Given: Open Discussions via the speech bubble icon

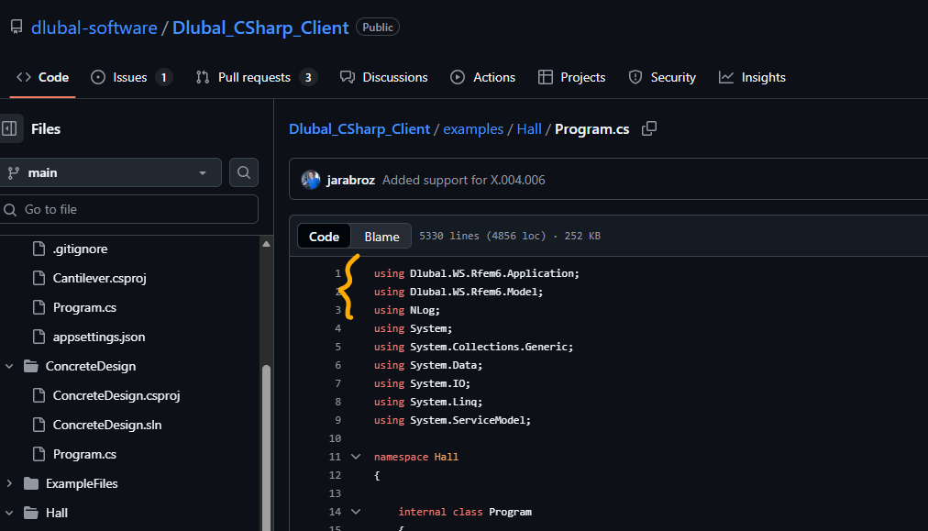Looking at the screenshot, I should point(346,77).
